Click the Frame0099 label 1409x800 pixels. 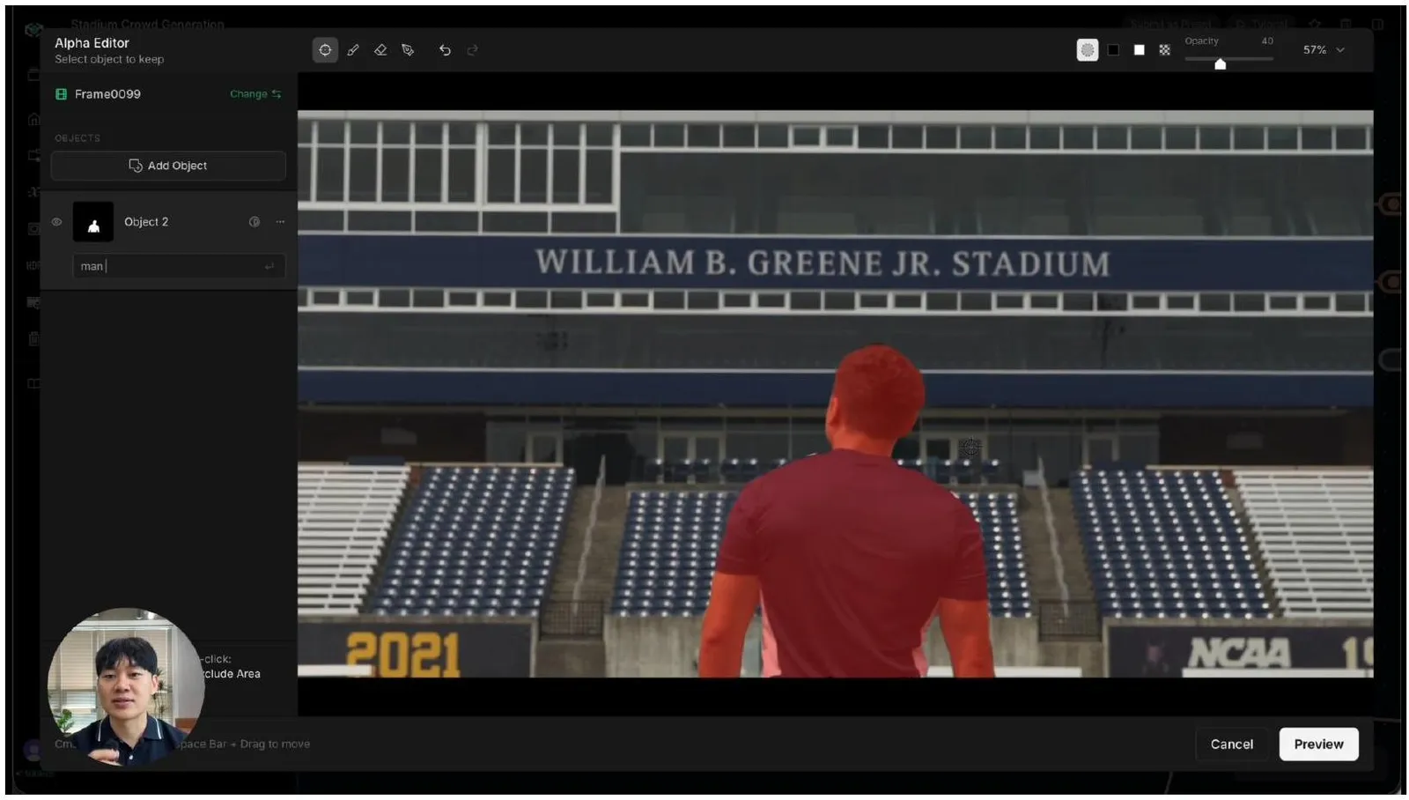coord(107,94)
